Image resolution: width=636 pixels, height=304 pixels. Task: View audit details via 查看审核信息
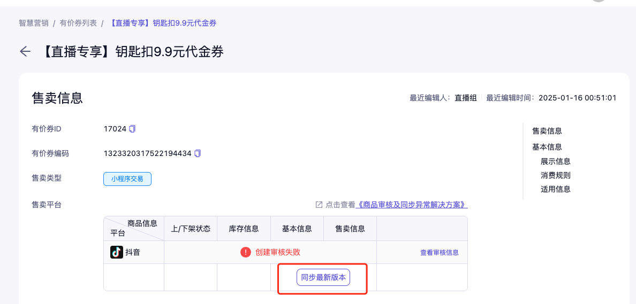pyautogui.click(x=439, y=253)
